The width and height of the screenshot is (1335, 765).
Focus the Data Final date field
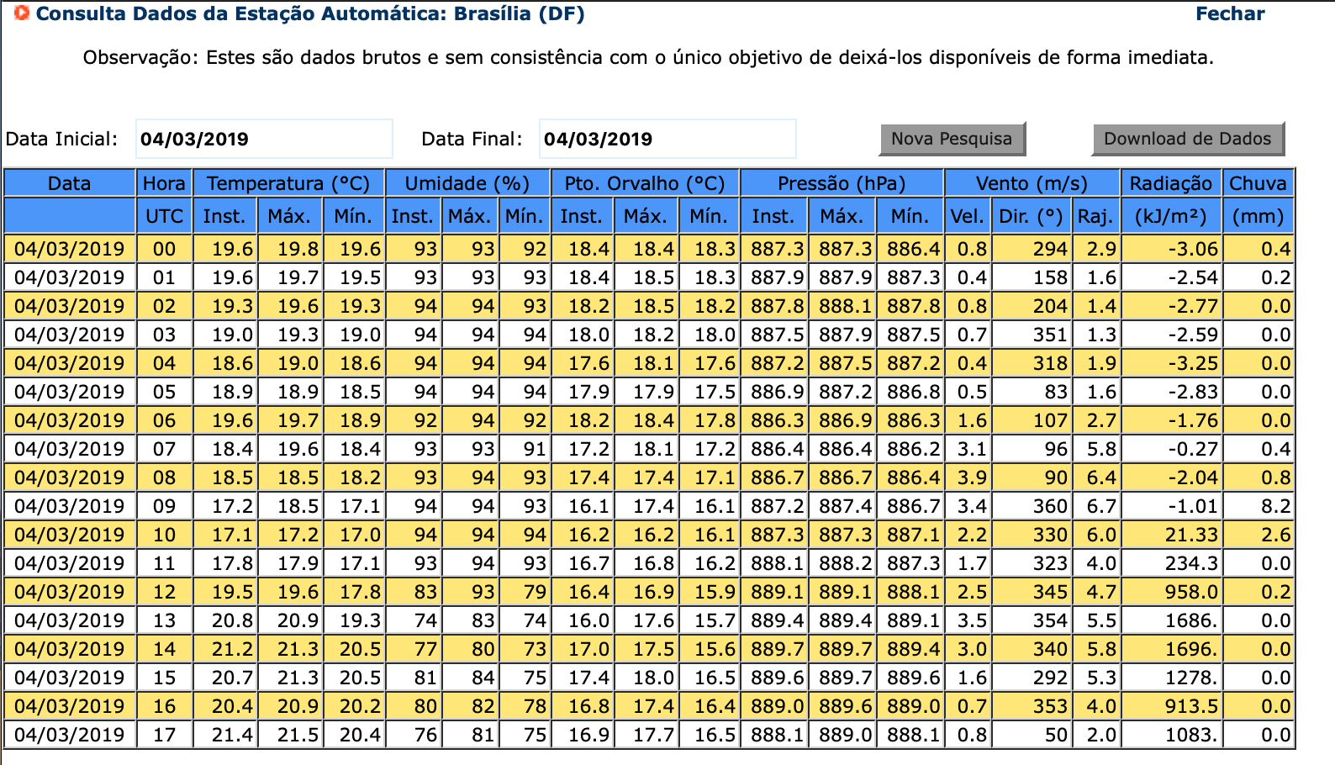click(667, 140)
